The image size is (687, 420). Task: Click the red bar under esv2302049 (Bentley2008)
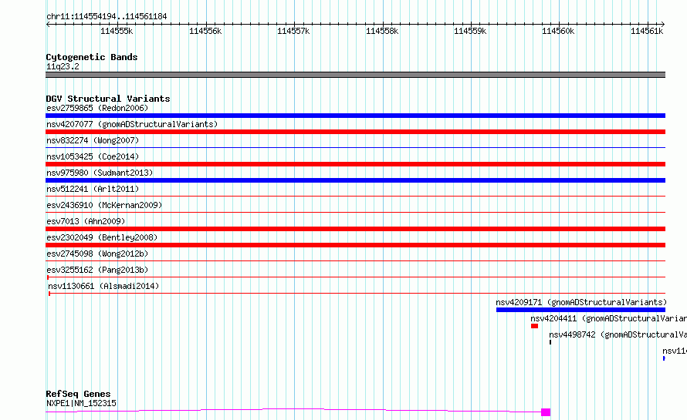pyautogui.click(x=355, y=245)
